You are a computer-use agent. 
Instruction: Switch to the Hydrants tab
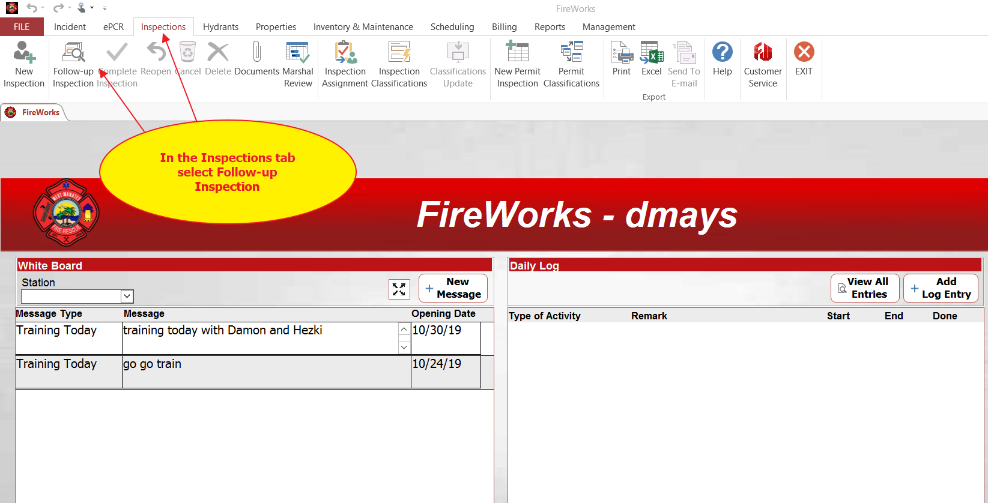(x=220, y=27)
